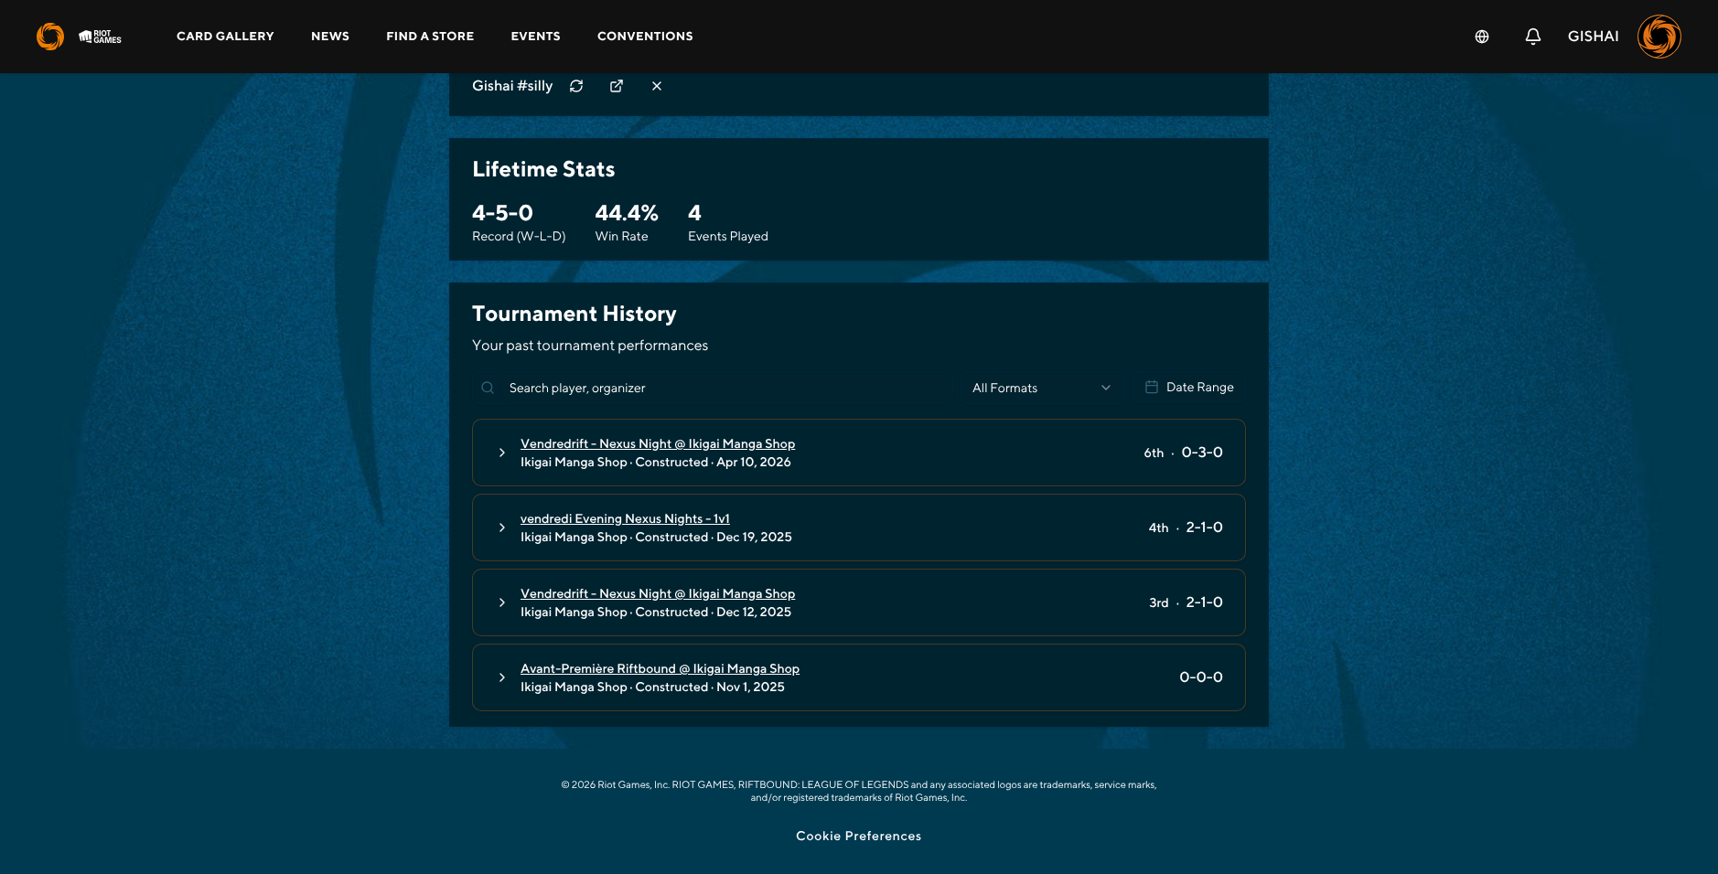Remove the Gishai #silly account
The width and height of the screenshot is (1718, 874).
coord(657,86)
